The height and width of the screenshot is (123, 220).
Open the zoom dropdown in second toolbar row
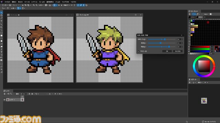[13, 8]
